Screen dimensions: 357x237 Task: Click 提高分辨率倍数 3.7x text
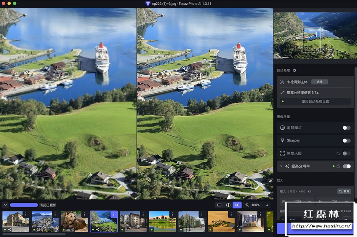coord(303,92)
